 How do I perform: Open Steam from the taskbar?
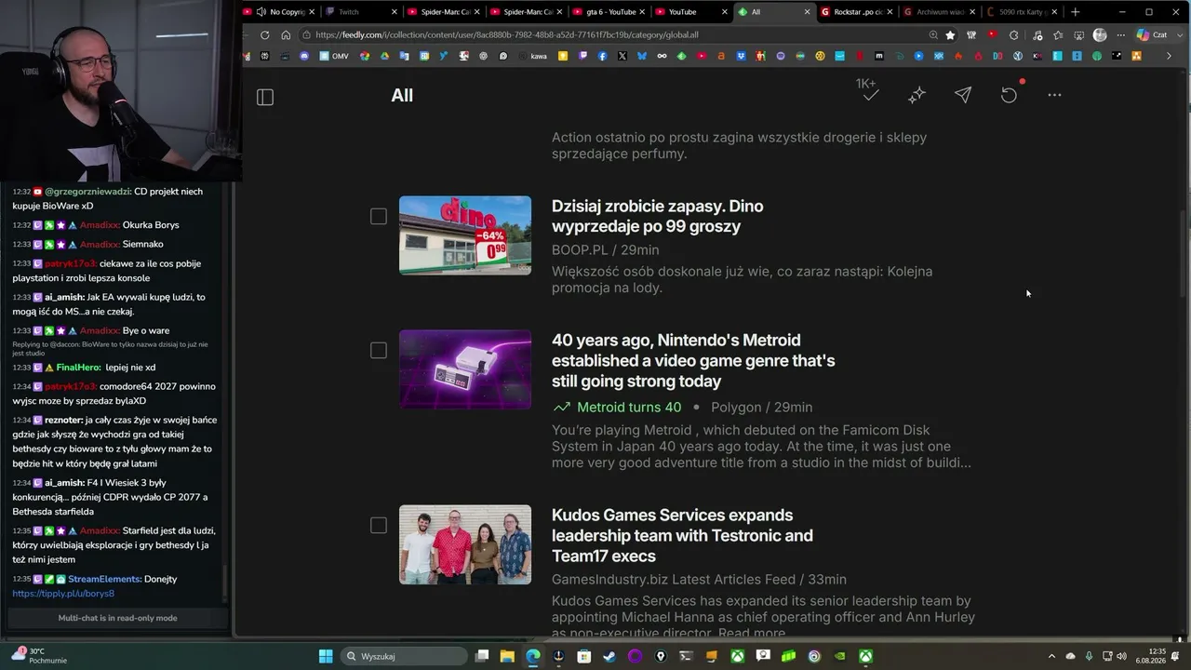click(x=609, y=656)
